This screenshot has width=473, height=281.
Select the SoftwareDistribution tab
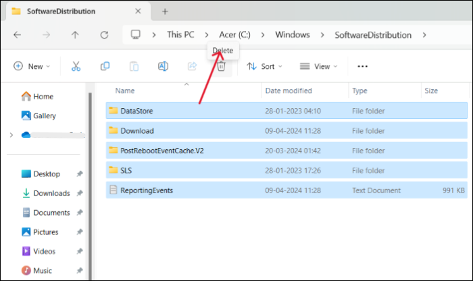pyautogui.click(x=78, y=11)
